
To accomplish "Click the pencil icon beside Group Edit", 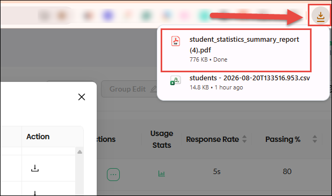I will point(153,89).
